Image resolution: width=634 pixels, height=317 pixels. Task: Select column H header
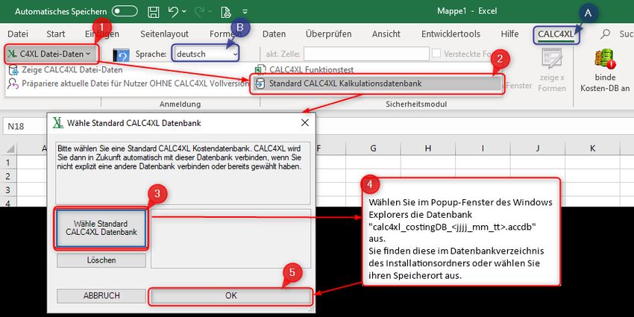pos(428,148)
